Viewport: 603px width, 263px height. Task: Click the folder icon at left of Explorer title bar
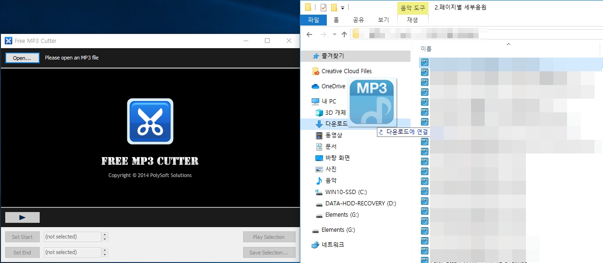point(308,7)
